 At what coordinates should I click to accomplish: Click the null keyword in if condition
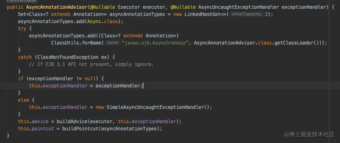(90, 79)
